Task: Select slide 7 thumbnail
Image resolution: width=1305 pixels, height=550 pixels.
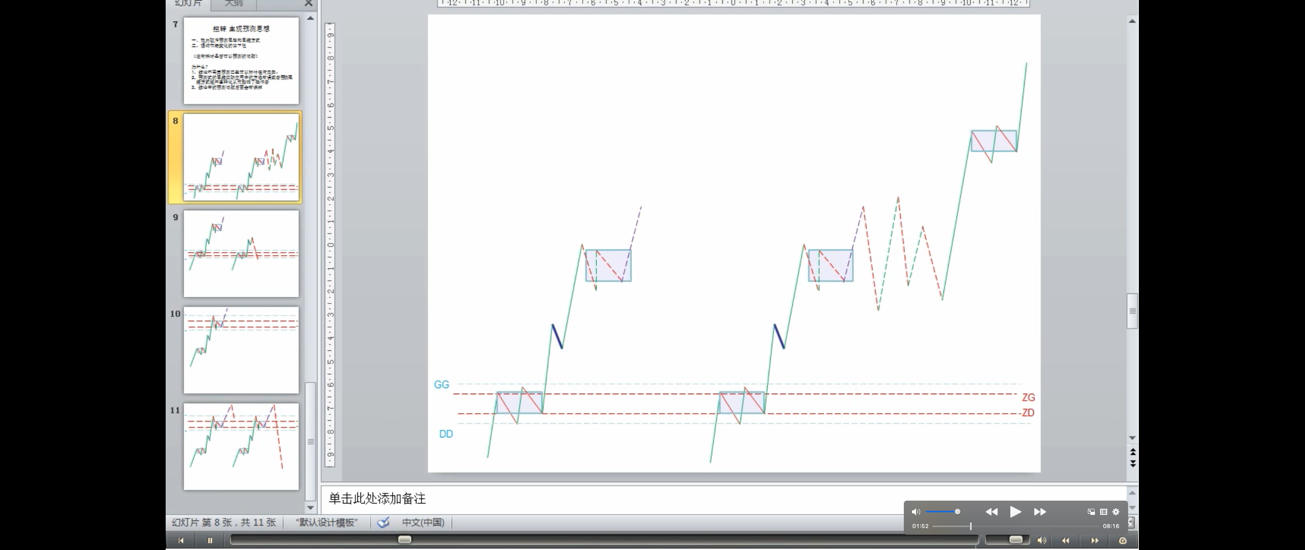Action: coord(241,61)
